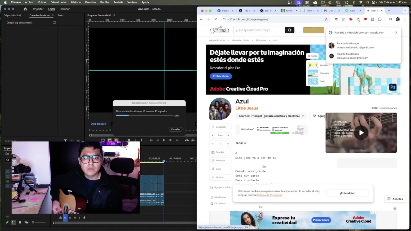Open the Favoritos menu in menu bar
The width and height of the screenshot is (411, 231).
(x=91, y=2)
